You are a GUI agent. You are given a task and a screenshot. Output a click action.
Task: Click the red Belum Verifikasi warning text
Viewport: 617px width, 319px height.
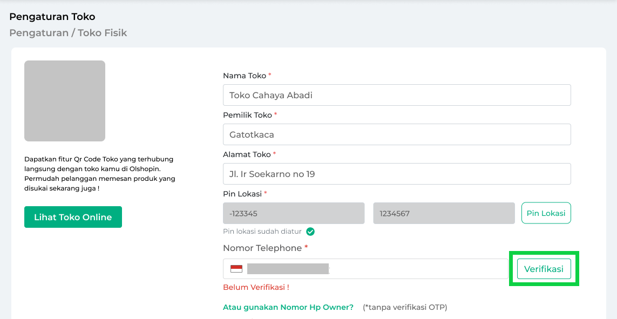(x=256, y=287)
